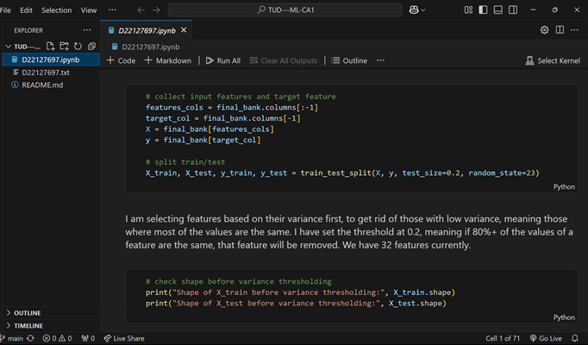Open D22127697.txt in the Explorer
This screenshot has height=345, width=588.
(x=51, y=72)
